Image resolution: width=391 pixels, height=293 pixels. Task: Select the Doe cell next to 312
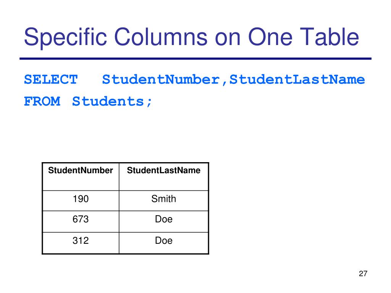click(x=163, y=243)
